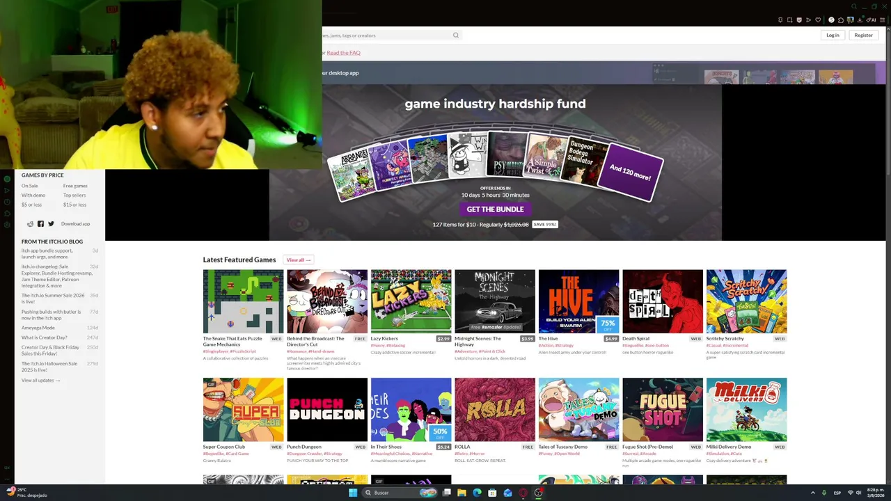Open the Punch Dungeon game thumbnail
Image resolution: width=891 pixels, height=501 pixels.
[x=327, y=410]
